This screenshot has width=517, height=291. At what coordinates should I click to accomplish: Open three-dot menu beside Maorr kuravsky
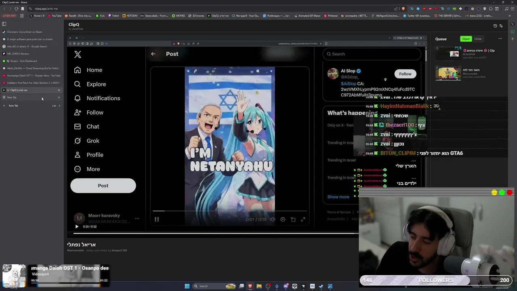point(137,219)
